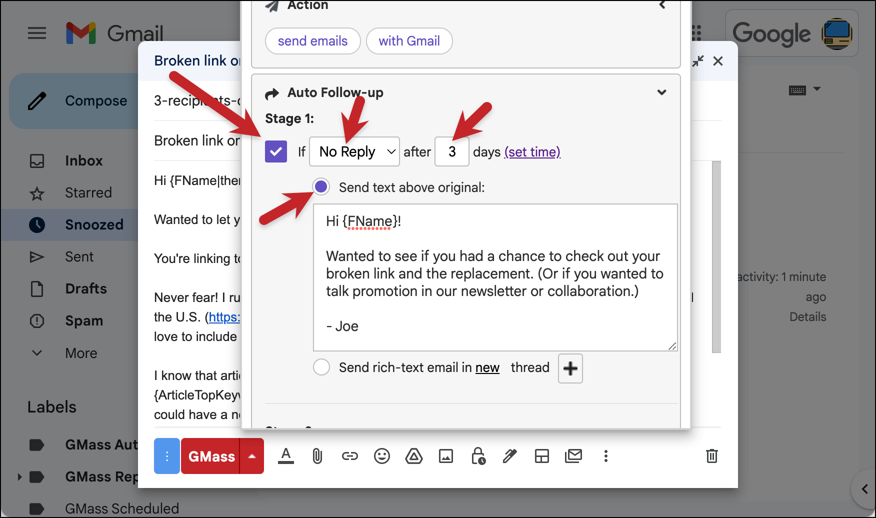Expand input tools dropdown arrow
Screen dimensions: 876x518
(817, 89)
